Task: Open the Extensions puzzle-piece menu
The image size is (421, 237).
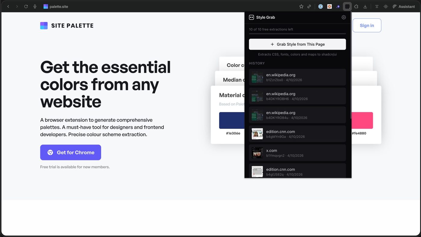Action: tap(356, 6)
